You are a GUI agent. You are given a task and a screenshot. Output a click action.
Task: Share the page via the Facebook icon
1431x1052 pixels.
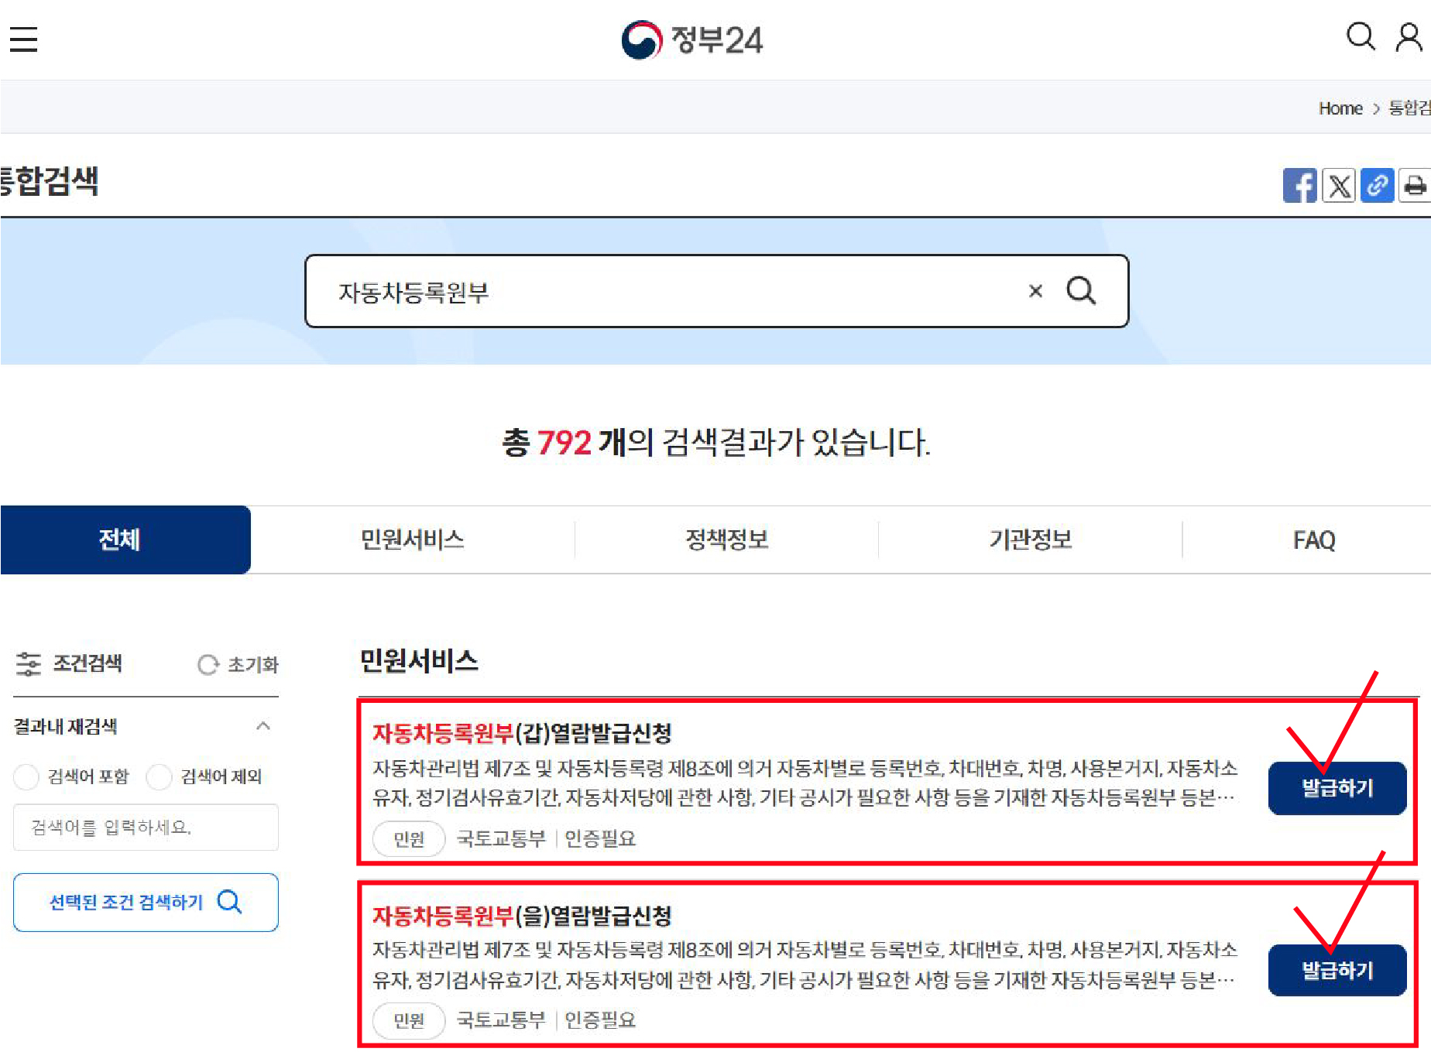pos(1300,185)
